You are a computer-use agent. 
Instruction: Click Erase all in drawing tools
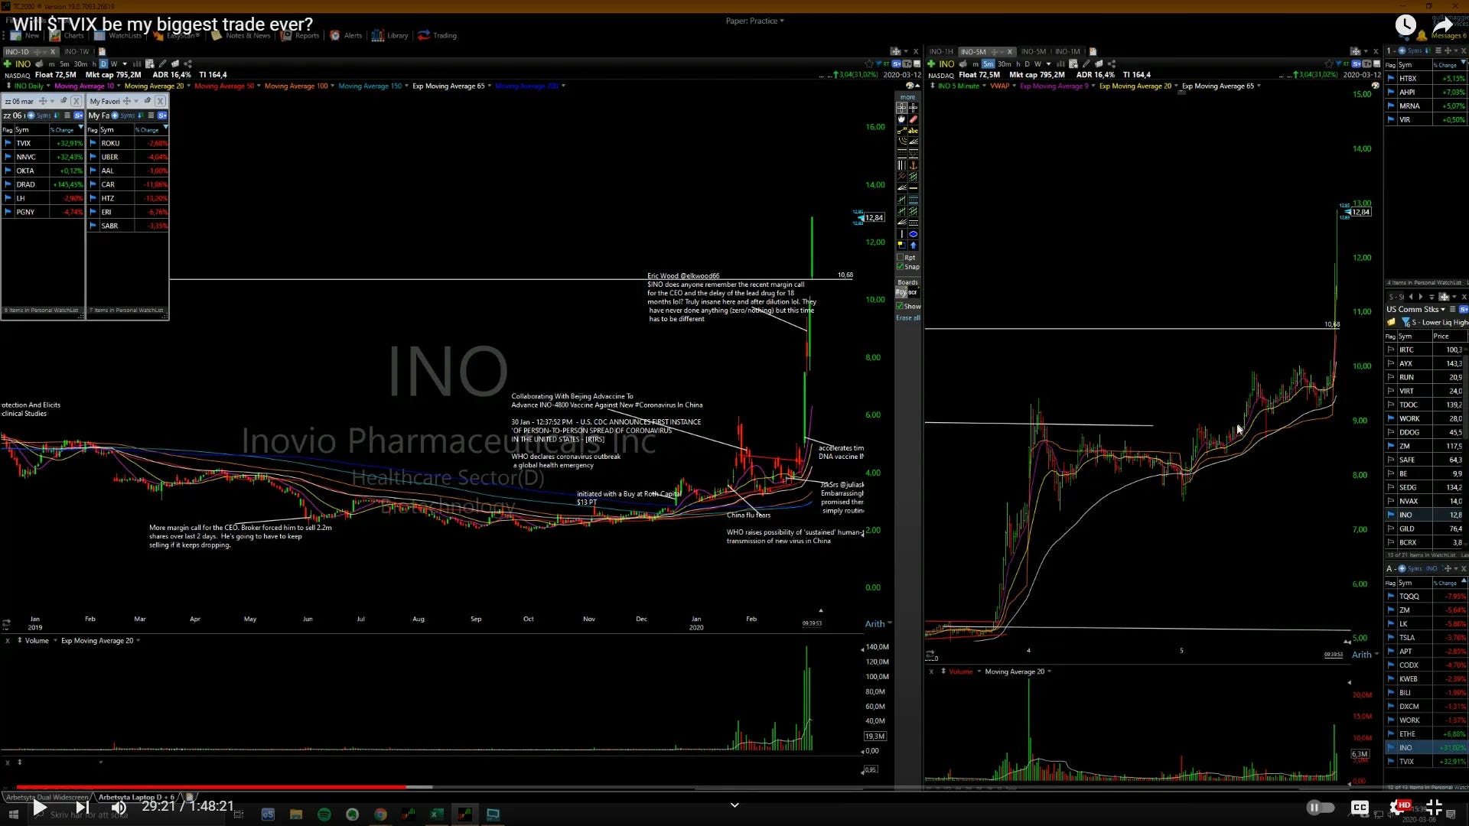pos(908,318)
